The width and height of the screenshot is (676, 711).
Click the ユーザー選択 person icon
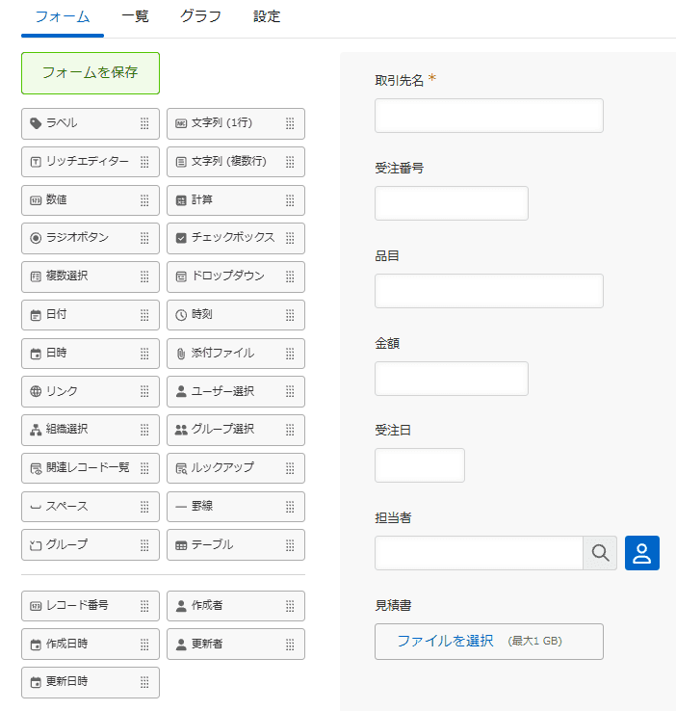point(181,391)
